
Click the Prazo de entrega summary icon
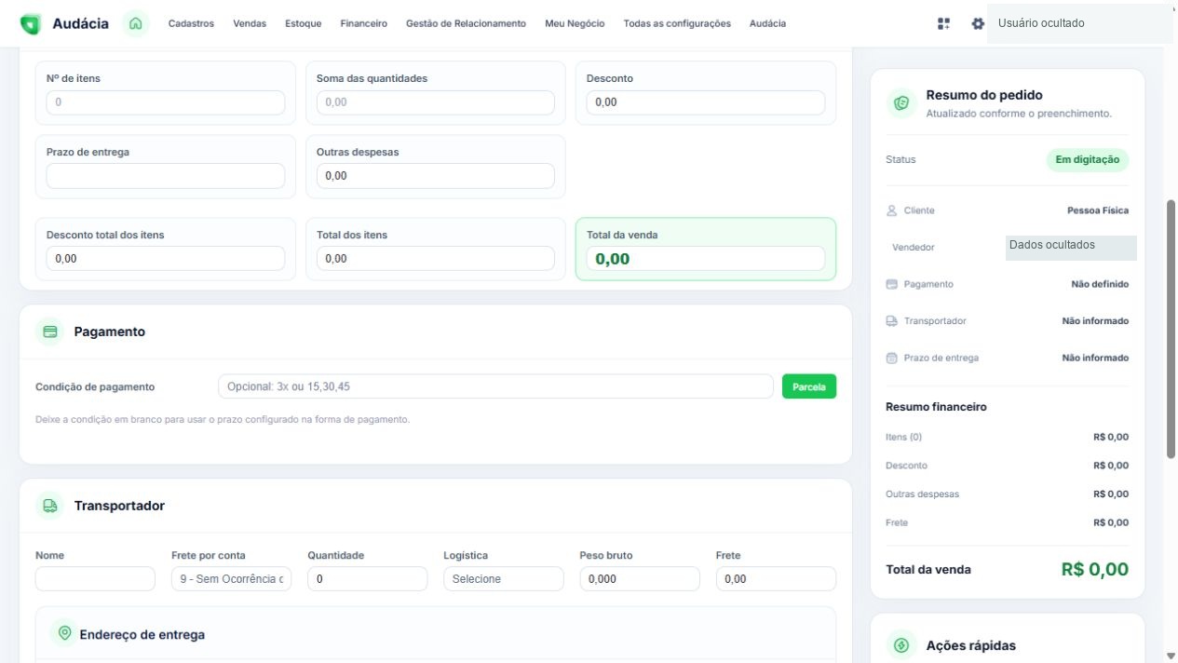pyautogui.click(x=891, y=358)
